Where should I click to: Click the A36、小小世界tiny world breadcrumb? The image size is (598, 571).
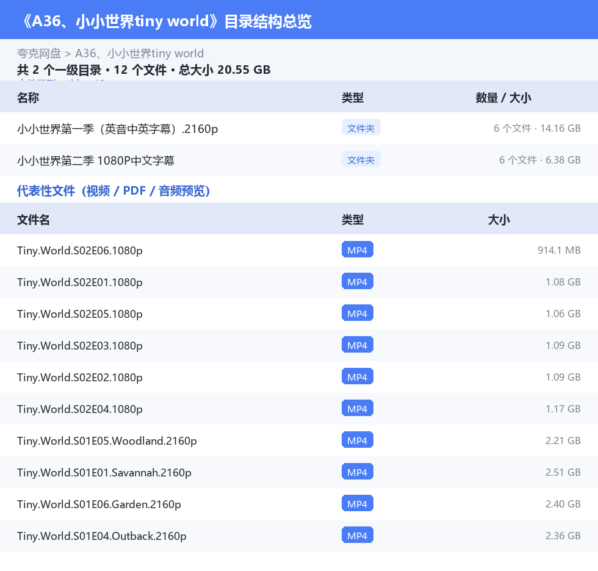(139, 53)
